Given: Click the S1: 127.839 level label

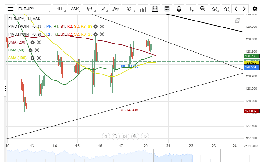Looking at the screenshot, I should pyautogui.click(x=129, y=110).
